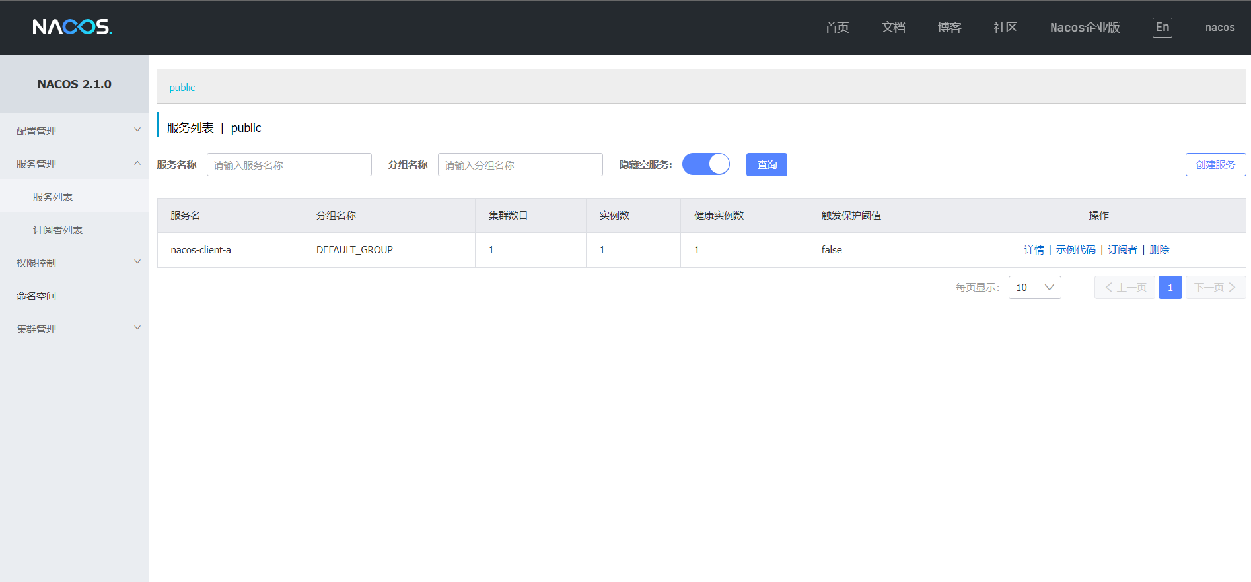Click the 操作 column header
Screen dimensions: 1251x582
[x=1099, y=216]
